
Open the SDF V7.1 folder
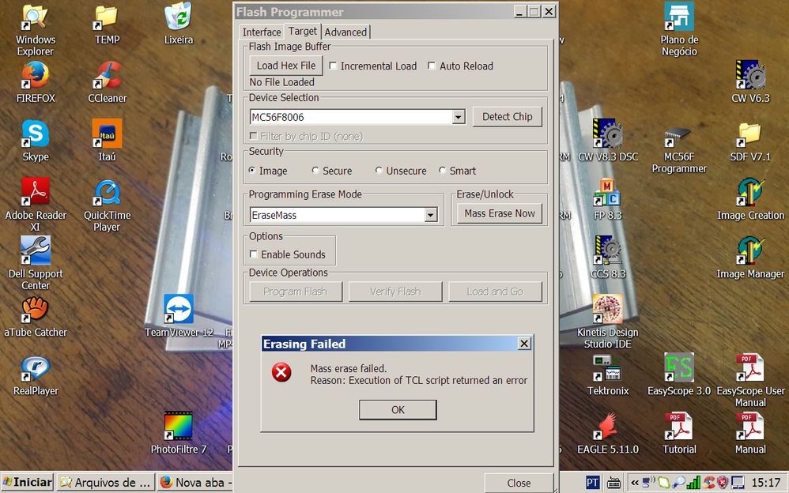750,141
